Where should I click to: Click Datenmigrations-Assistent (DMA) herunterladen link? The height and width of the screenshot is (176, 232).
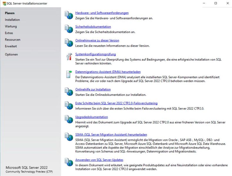coord(108,72)
